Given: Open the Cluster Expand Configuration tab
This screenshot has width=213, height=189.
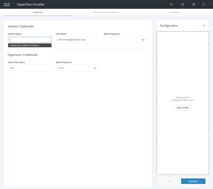Looking at the screenshot, I should pyautogui.click(x=106, y=12).
